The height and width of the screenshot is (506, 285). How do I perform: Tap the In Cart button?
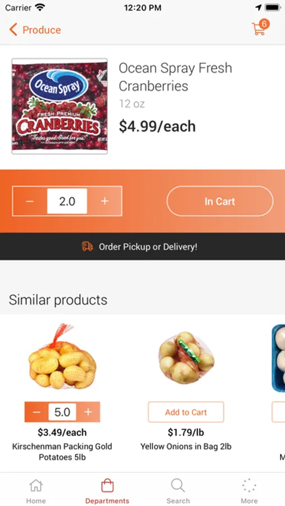click(220, 201)
